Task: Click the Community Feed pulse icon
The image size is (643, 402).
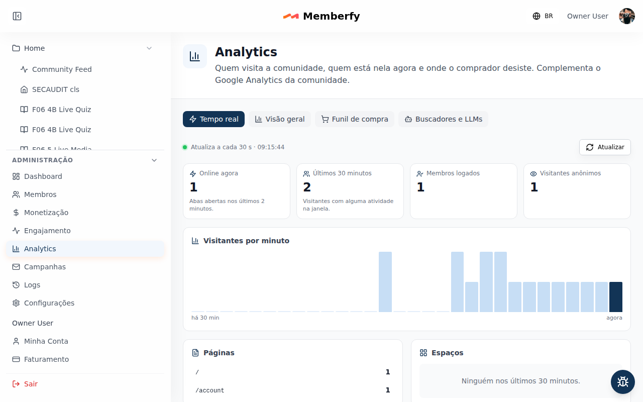Action: coord(24,69)
